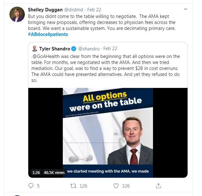Screen dimensions: 202x196
Task: Open the #ABdocs4patients hashtag
Action: click(x=48, y=34)
